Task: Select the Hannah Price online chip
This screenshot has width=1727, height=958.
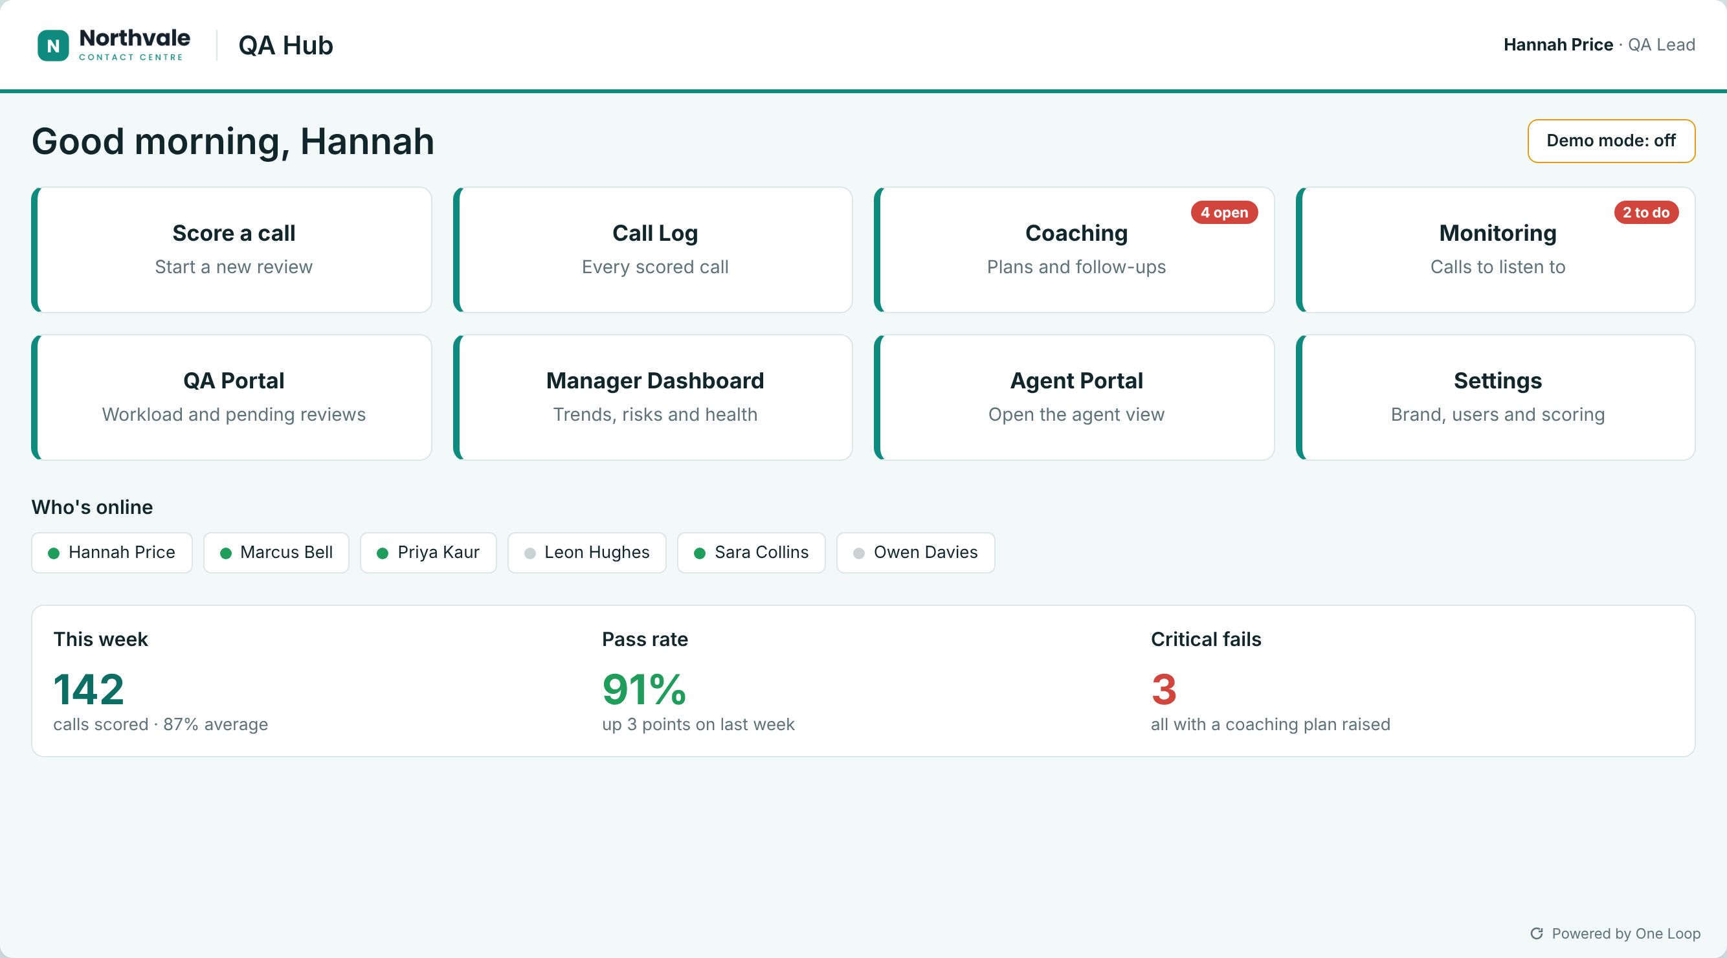Action: point(112,553)
